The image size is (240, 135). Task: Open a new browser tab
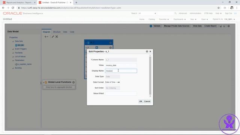[x=76, y=3]
